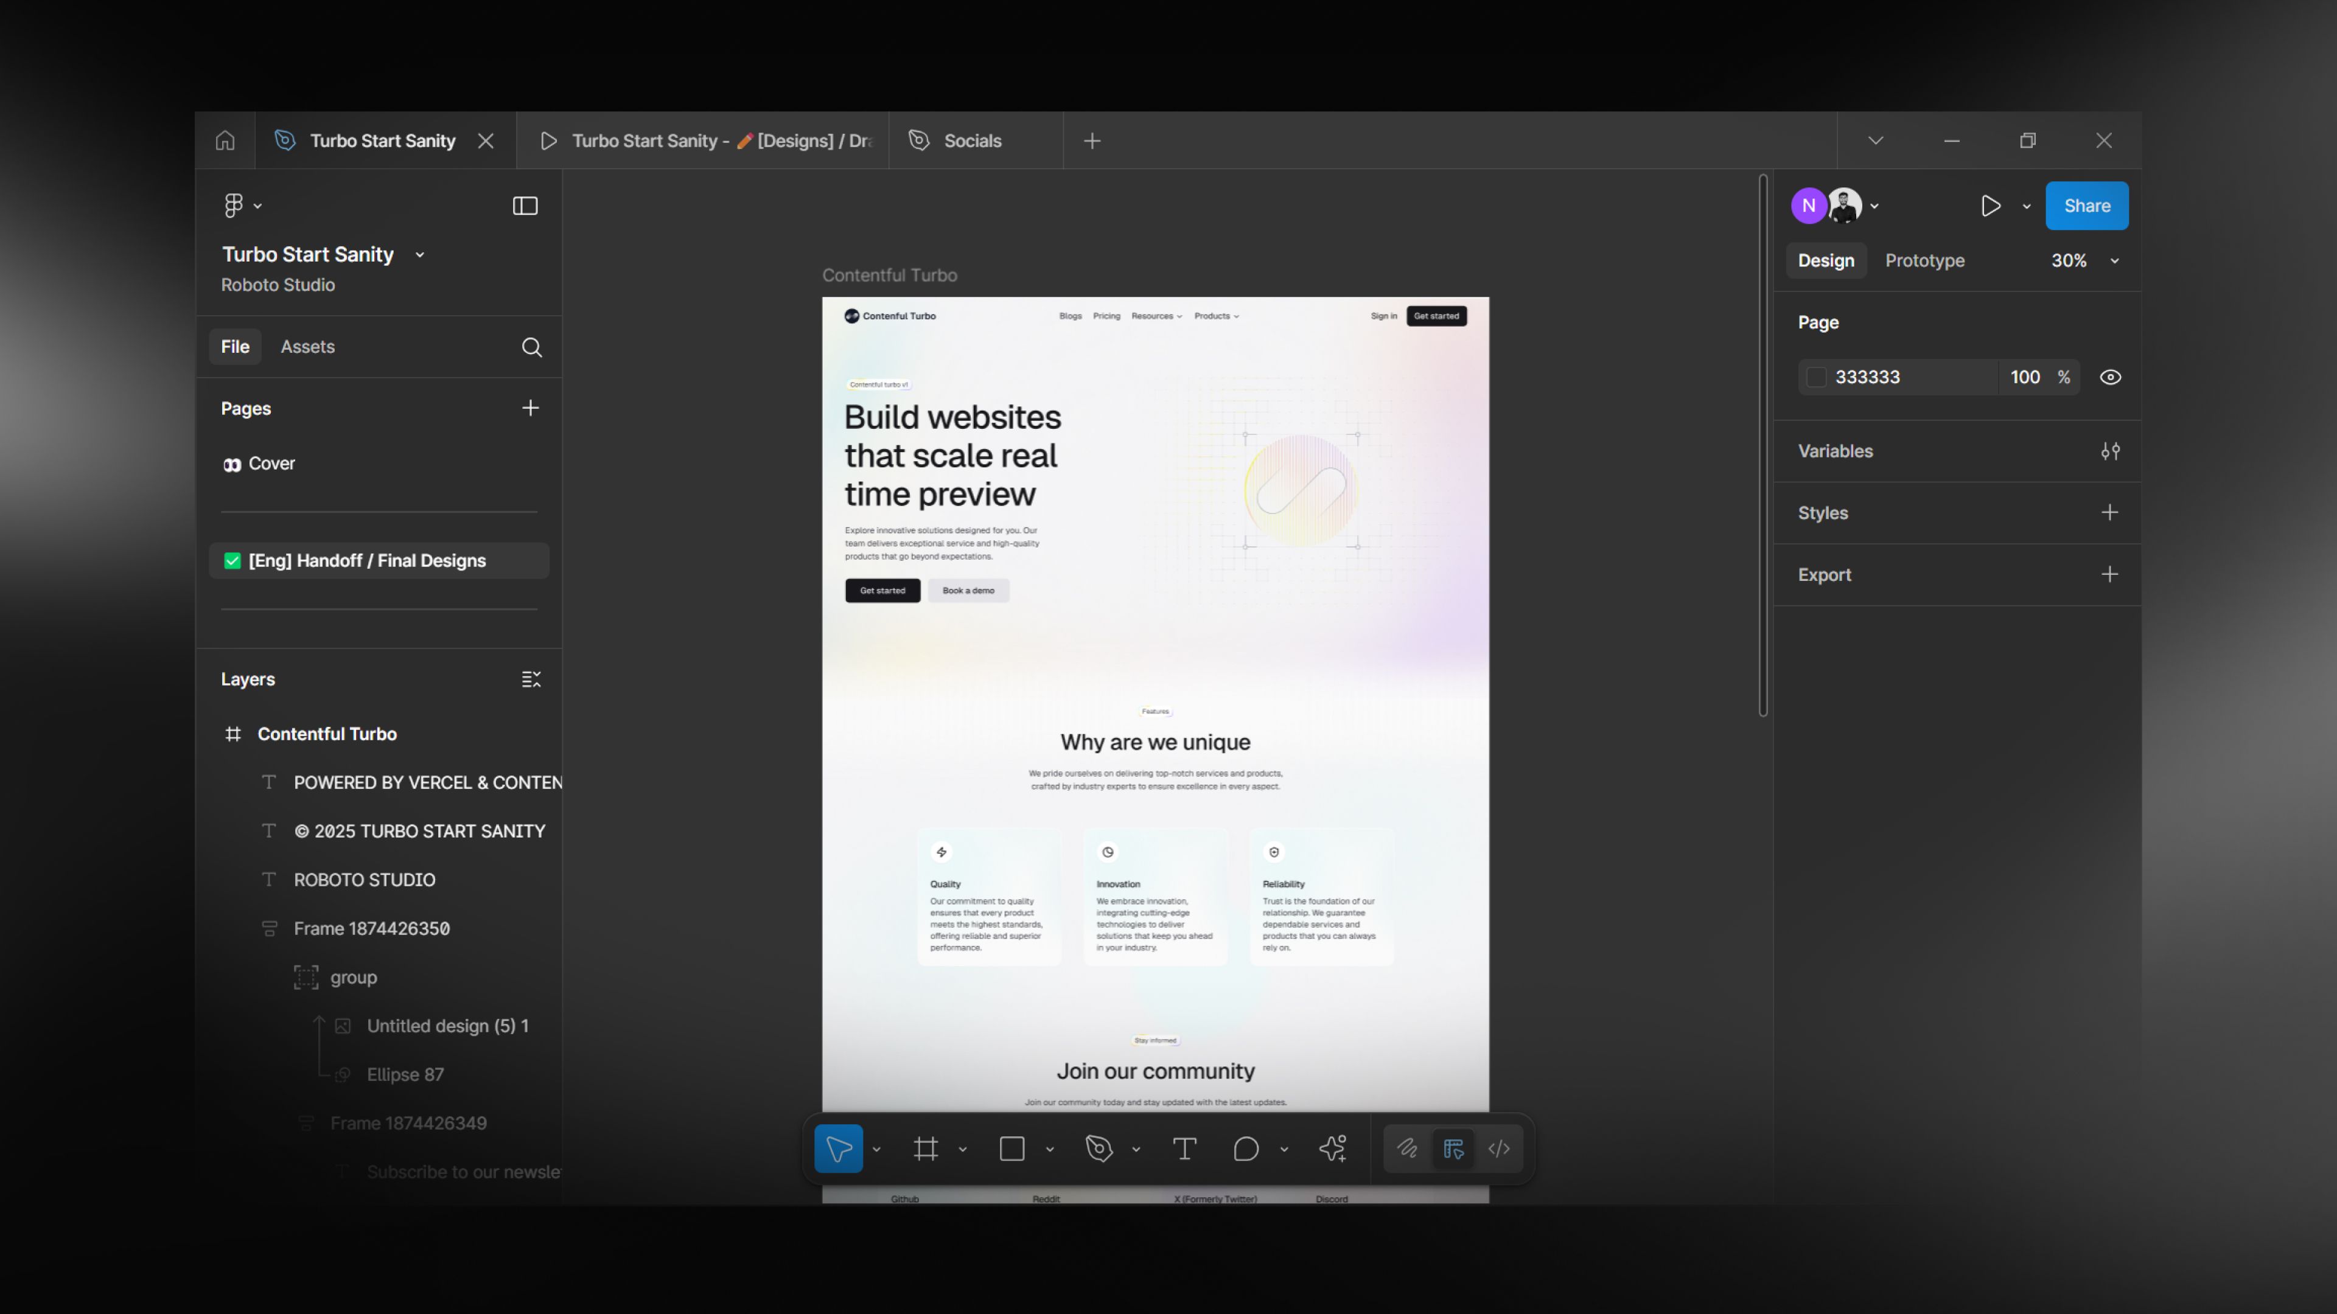Image resolution: width=2337 pixels, height=1314 pixels.
Task: Click the blue Share button
Action: tap(2087, 206)
